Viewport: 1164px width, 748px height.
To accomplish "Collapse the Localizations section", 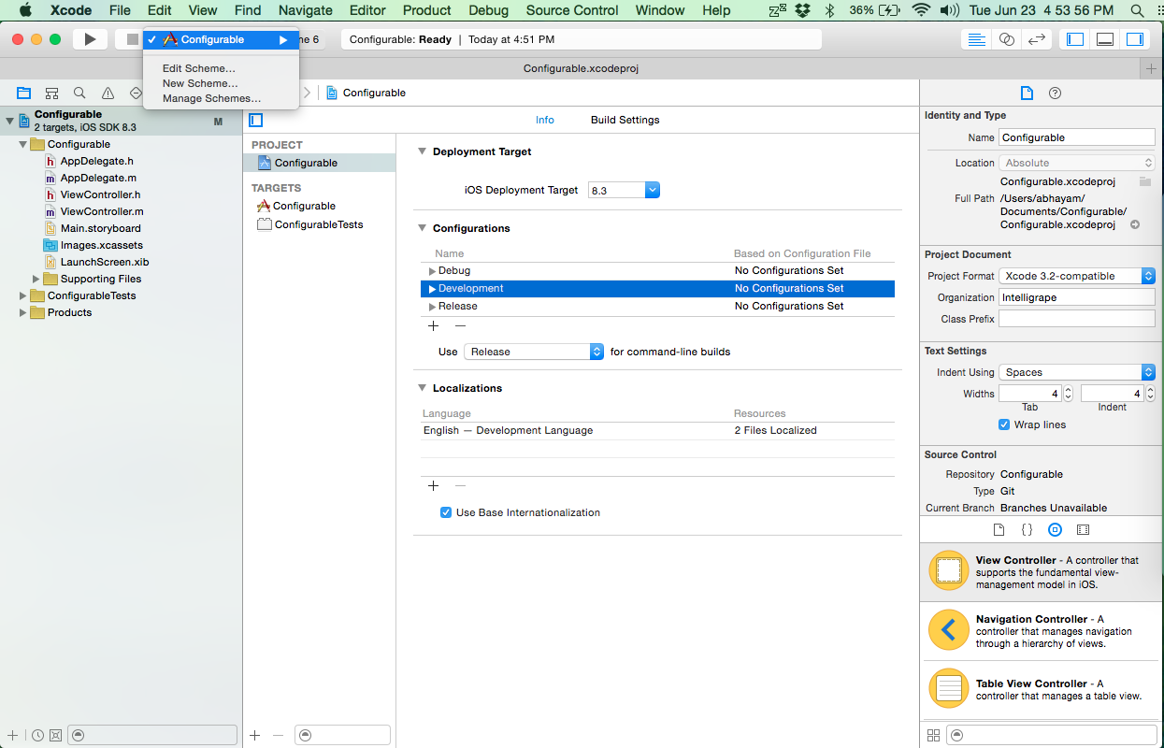I will click(x=422, y=388).
